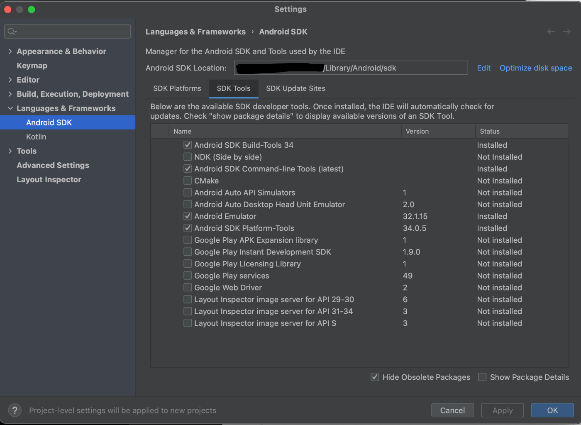The width and height of the screenshot is (581, 425).
Task: Check Google Play Instant Development SDK
Action: click(x=188, y=252)
